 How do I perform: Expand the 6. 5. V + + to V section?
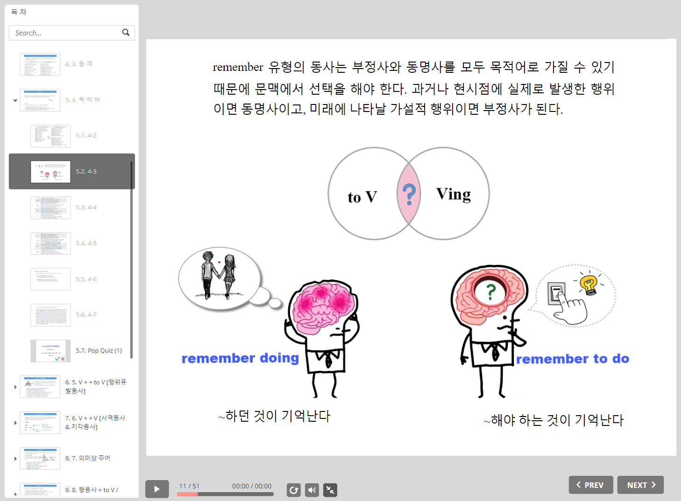pos(15,387)
